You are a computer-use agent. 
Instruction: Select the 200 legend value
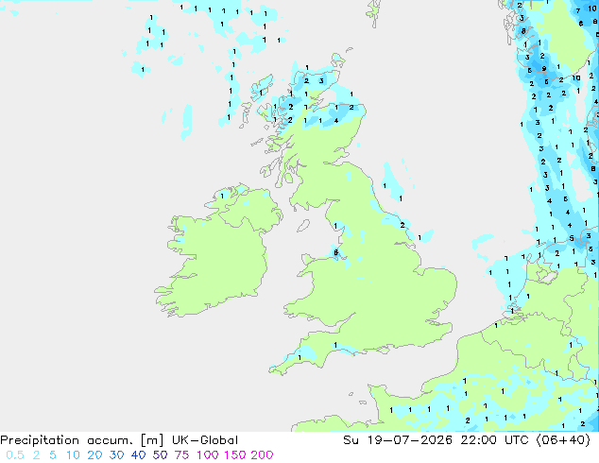tap(262, 455)
